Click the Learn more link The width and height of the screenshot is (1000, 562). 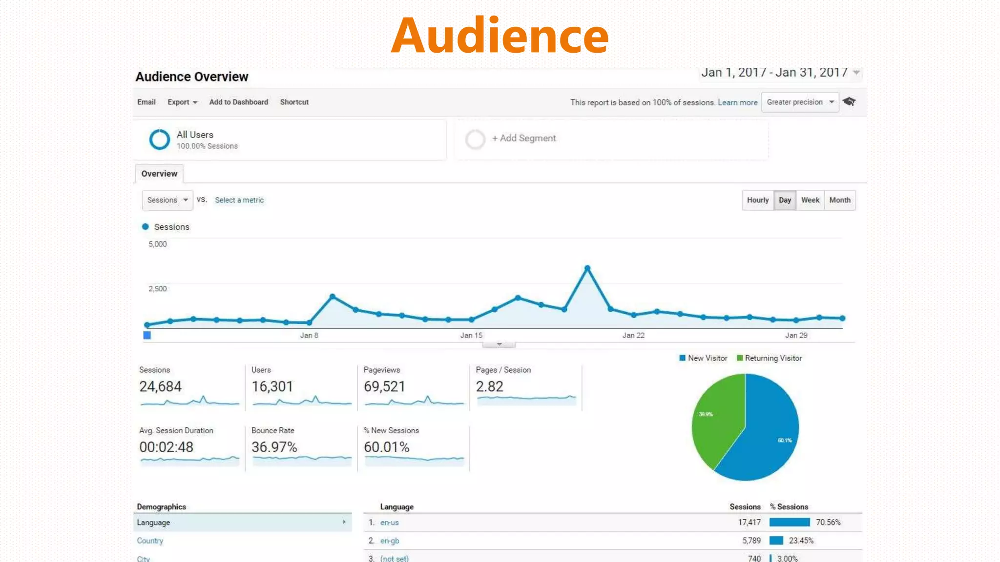[737, 102]
